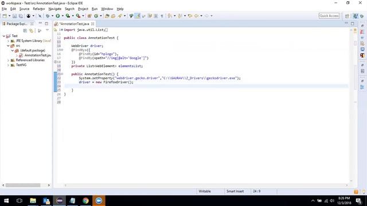Image resolution: width=367 pixels, height=206 pixels.
Task: Click the New file toolbar icon
Action: (x=5, y=16)
